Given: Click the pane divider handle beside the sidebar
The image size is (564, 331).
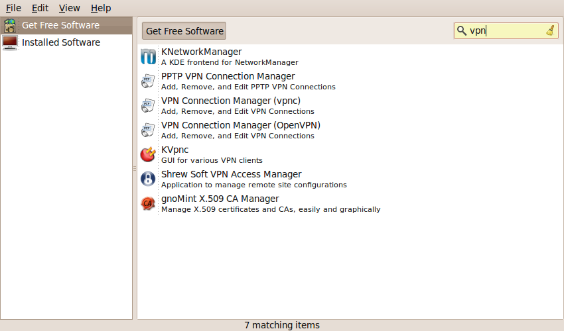Looking at the screenshot, I should pyautogui.click(x=135, y=168).
